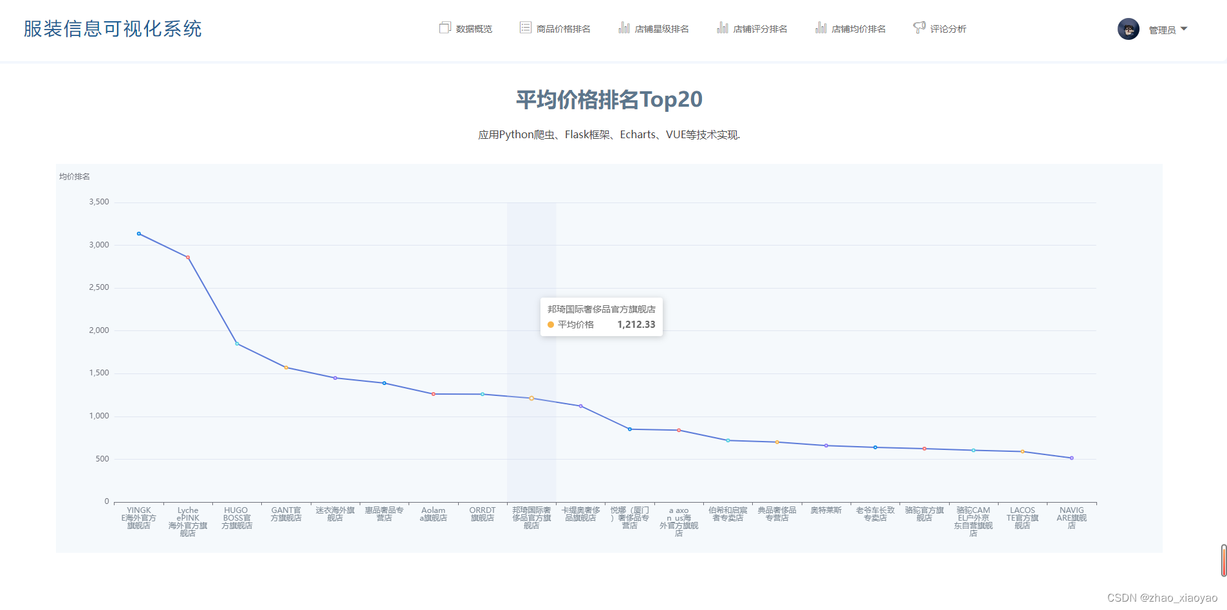This screenshot has height=610, width=1227.
Task: Click the highlighted 邦琦国际奢侈品 data point
Action: click(x=531, y=399)
